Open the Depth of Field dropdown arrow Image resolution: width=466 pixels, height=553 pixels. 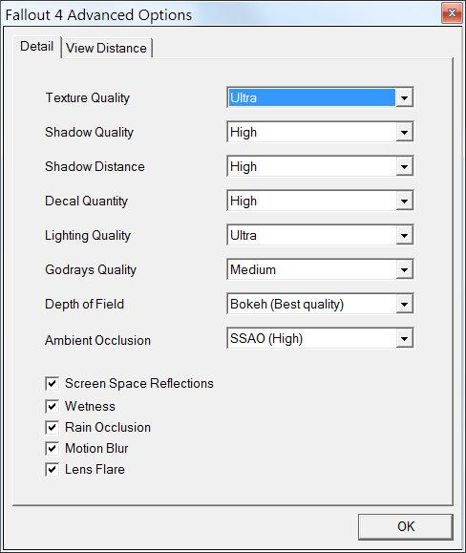tap(404, 304)
